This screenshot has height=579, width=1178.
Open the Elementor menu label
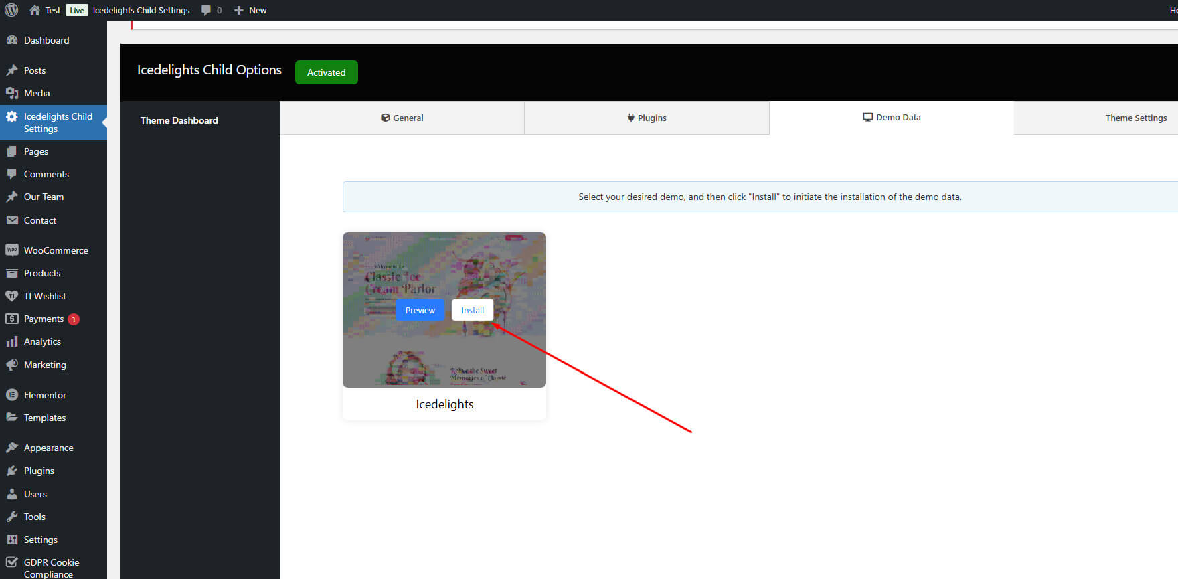[45, 395]
